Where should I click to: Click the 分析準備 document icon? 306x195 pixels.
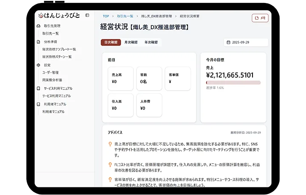pyautogui.click(x=39, y=42)
